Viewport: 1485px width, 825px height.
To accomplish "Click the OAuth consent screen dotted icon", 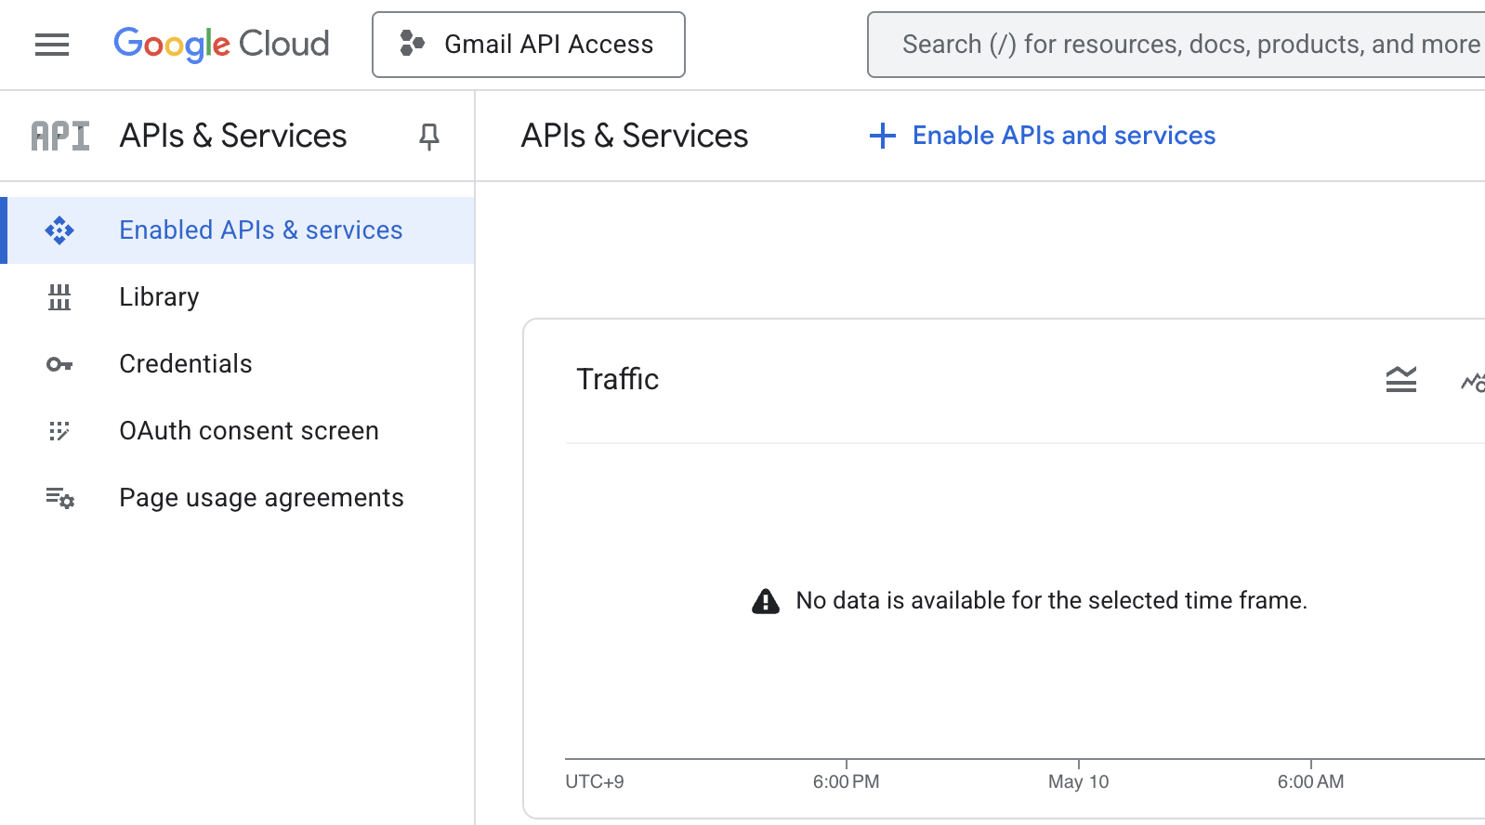I will point(59,431).
